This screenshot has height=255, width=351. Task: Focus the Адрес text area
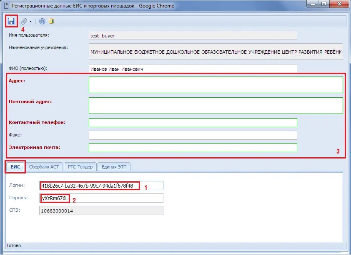(216, 85)
